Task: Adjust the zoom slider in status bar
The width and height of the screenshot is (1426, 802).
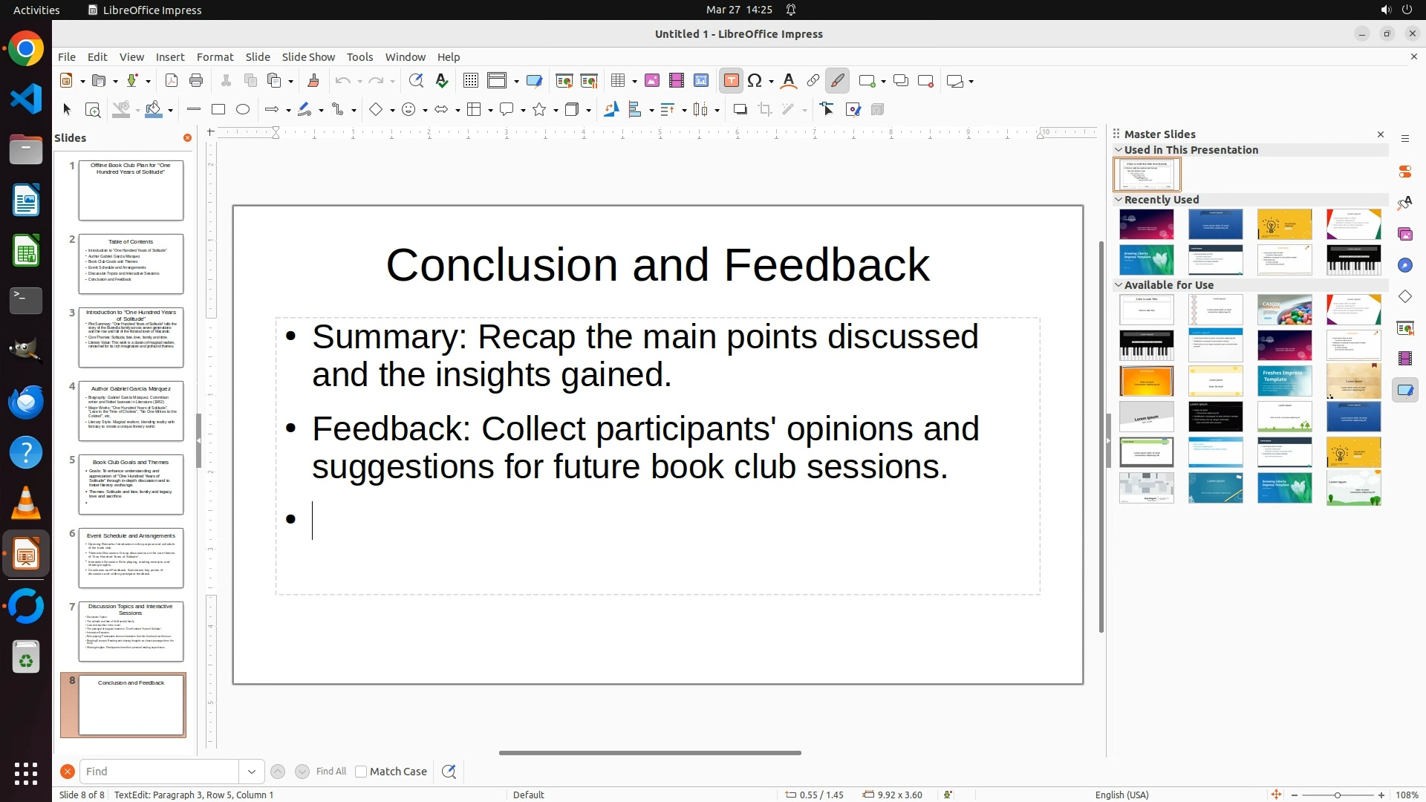Action: 1337,795
